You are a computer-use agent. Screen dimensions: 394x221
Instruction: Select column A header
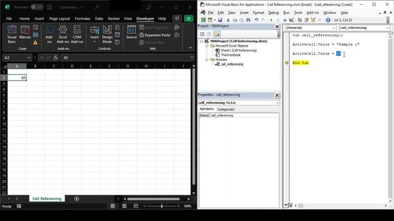click(x=17, y=66)
